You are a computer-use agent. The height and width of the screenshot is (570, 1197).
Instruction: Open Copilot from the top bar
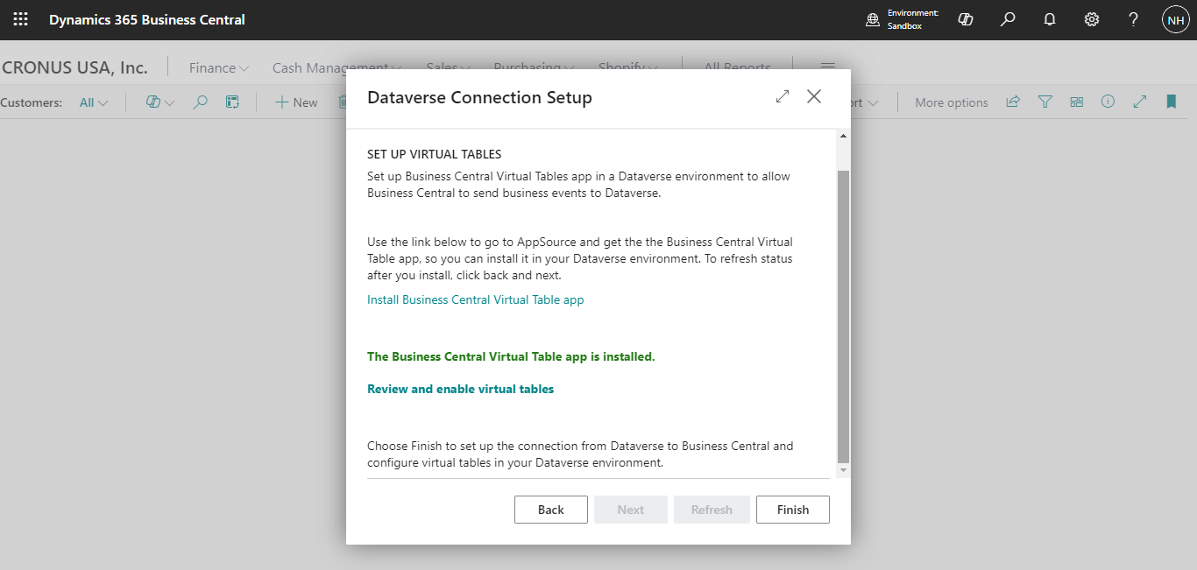[966, 19]
